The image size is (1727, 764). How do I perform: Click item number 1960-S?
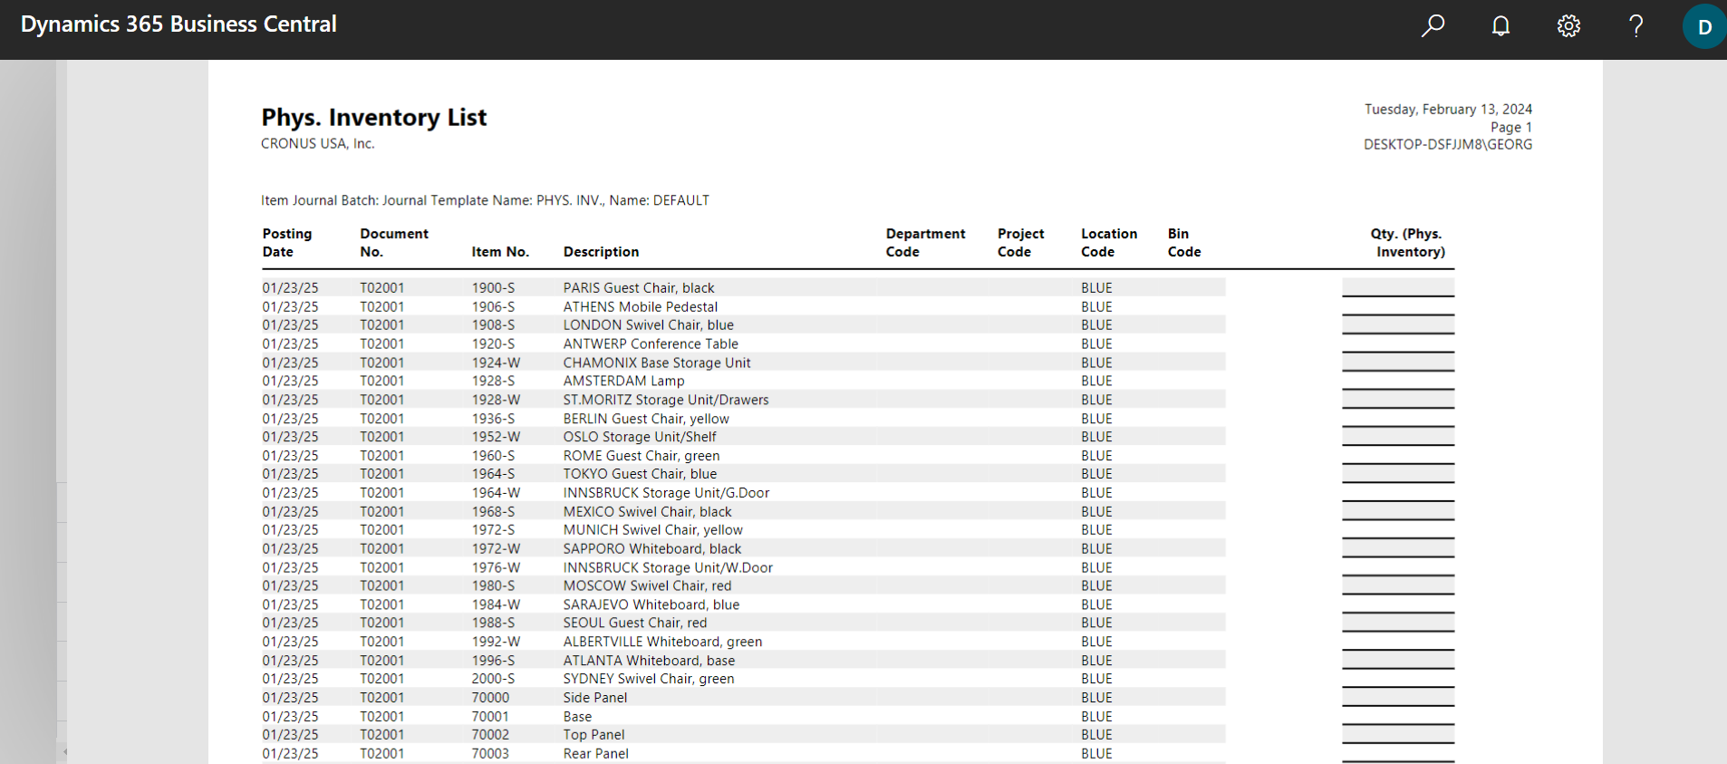492,456
